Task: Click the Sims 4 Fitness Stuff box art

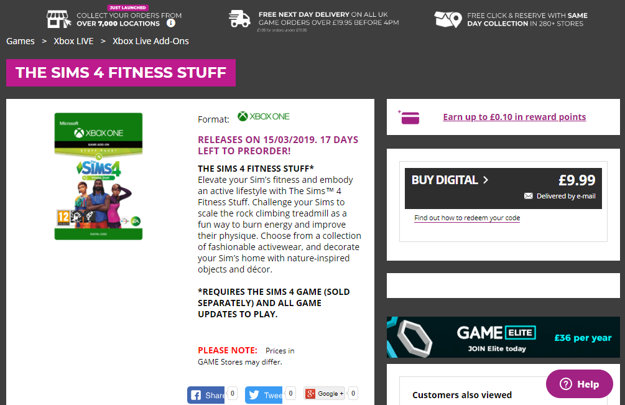Action: click(x=98, y=176)
